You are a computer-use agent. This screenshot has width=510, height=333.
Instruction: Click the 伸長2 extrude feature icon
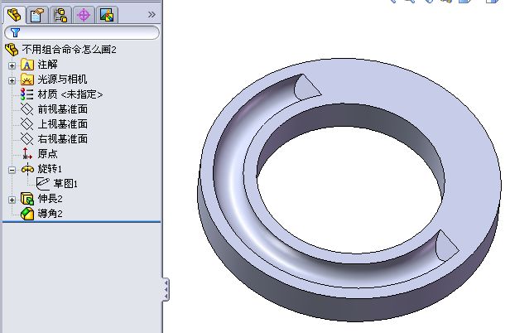point(27,199)
